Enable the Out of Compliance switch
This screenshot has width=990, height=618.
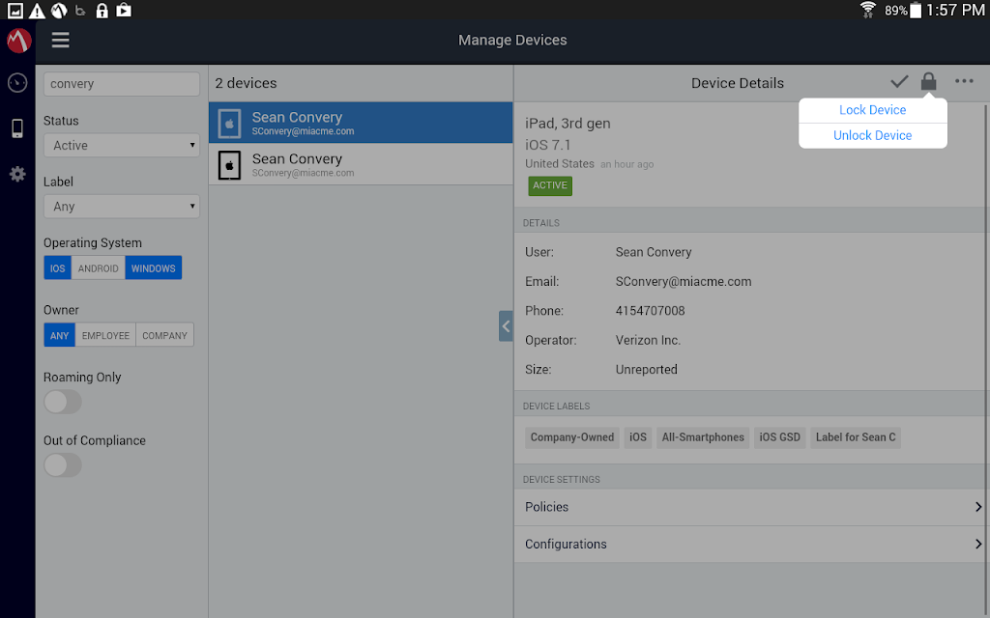[63, 465]
